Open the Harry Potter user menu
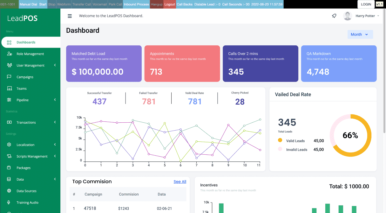 click(x=367, y=16)
